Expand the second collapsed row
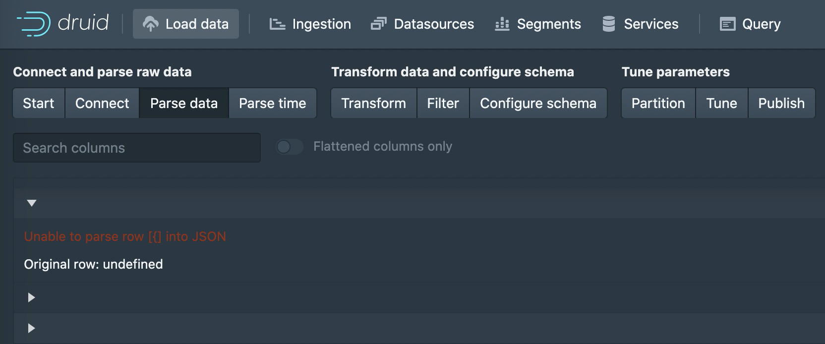The width and height of the screenshot is (825, 344). pyautogui.click(x=32, y=297)
